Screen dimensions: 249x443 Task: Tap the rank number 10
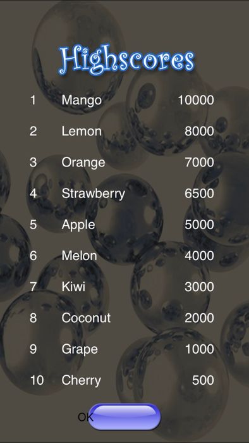37,380
